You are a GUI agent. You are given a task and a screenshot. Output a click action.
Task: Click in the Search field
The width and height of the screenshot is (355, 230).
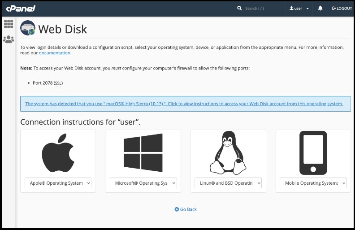(263, 9)
